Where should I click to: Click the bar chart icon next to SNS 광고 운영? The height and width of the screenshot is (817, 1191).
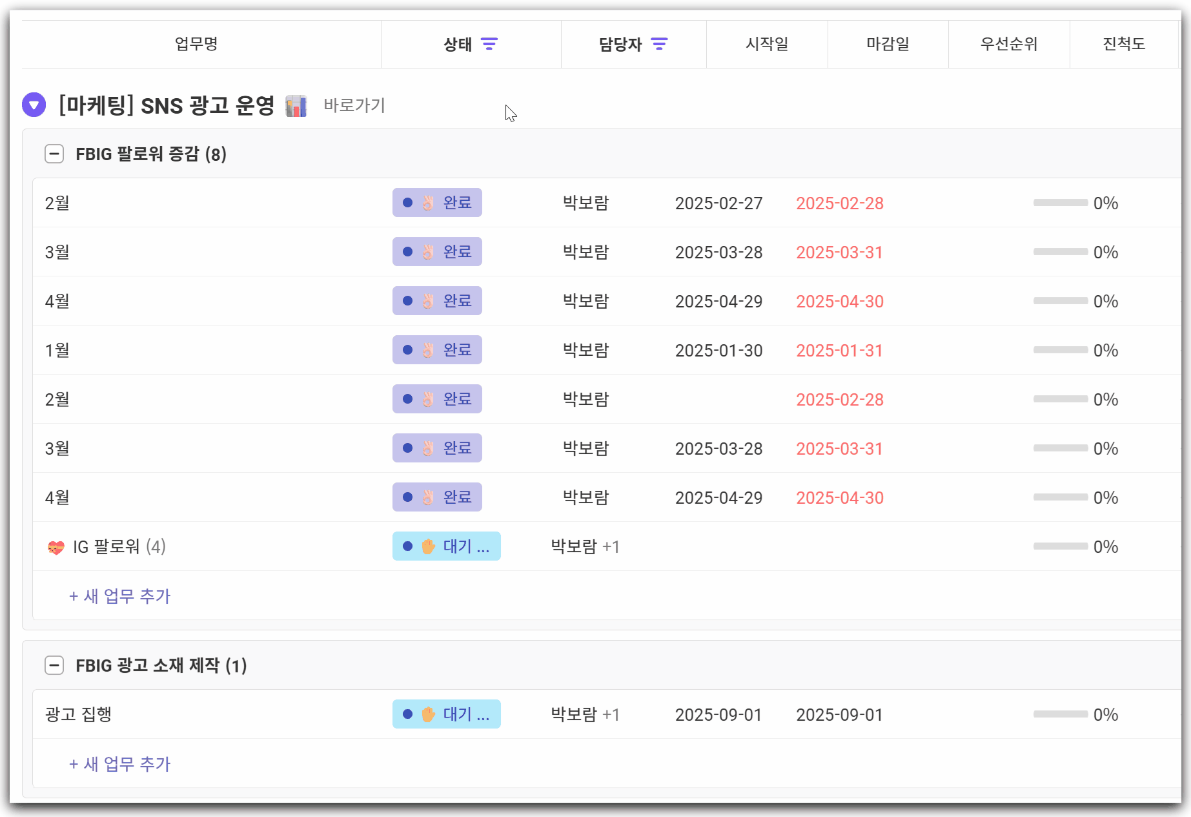[296, 106]
